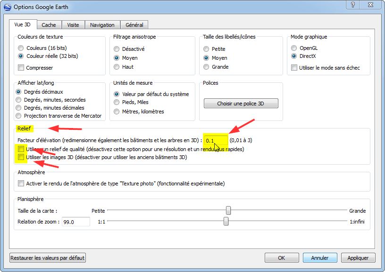
Task: Close the Options Google Earth dialog
Action: pyautogui.click(x=370, y=5)
